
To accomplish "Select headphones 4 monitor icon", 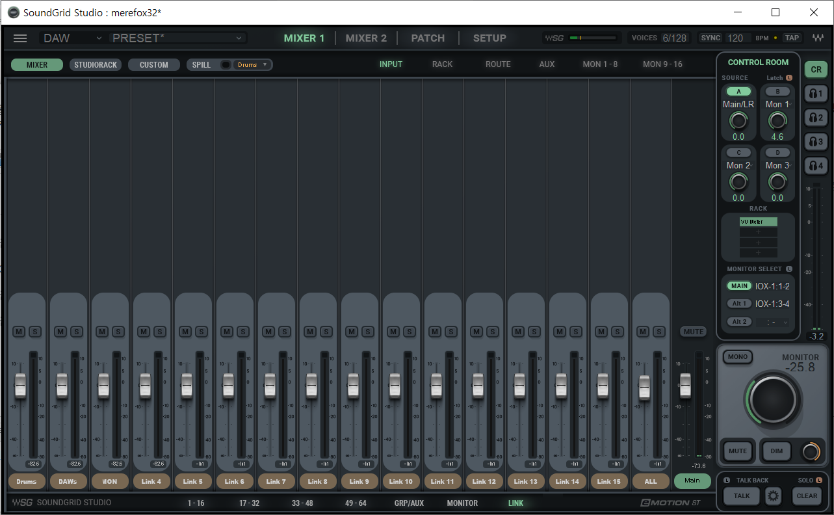I will click(816, 166).
